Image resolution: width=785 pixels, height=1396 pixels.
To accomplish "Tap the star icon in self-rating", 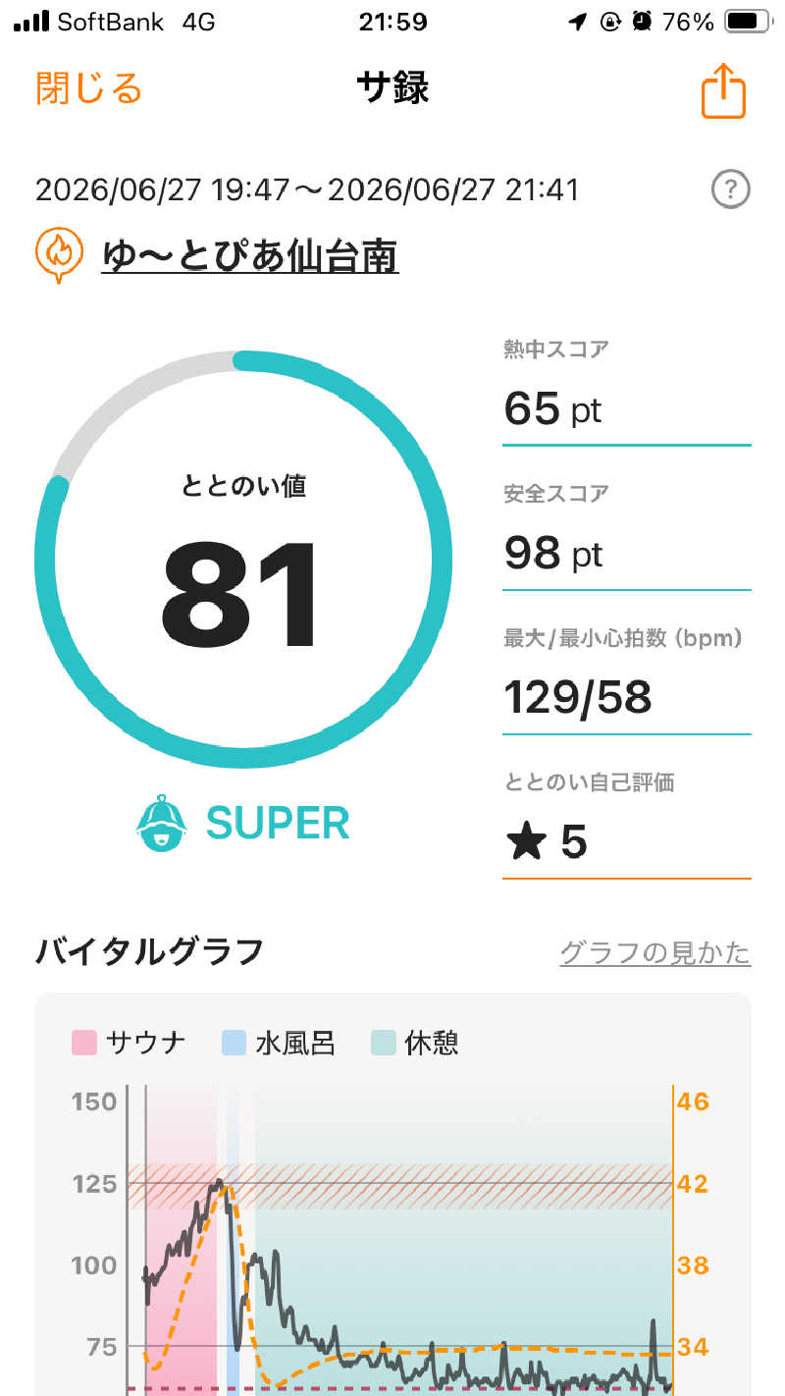I will click(x=527, y=841).
